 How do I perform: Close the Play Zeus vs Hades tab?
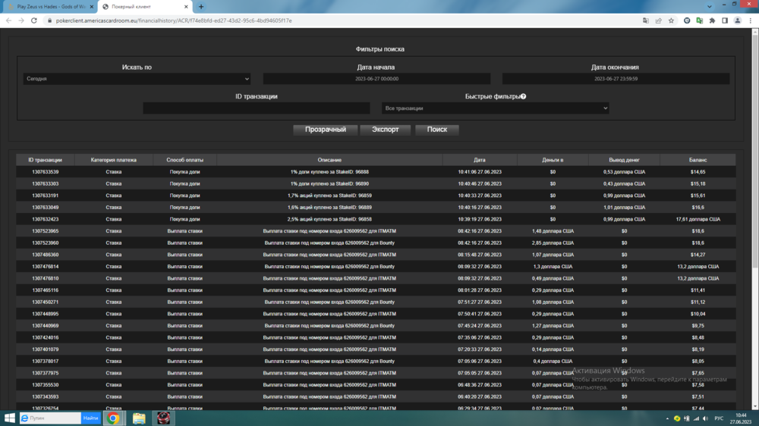[x=92, y=7]
